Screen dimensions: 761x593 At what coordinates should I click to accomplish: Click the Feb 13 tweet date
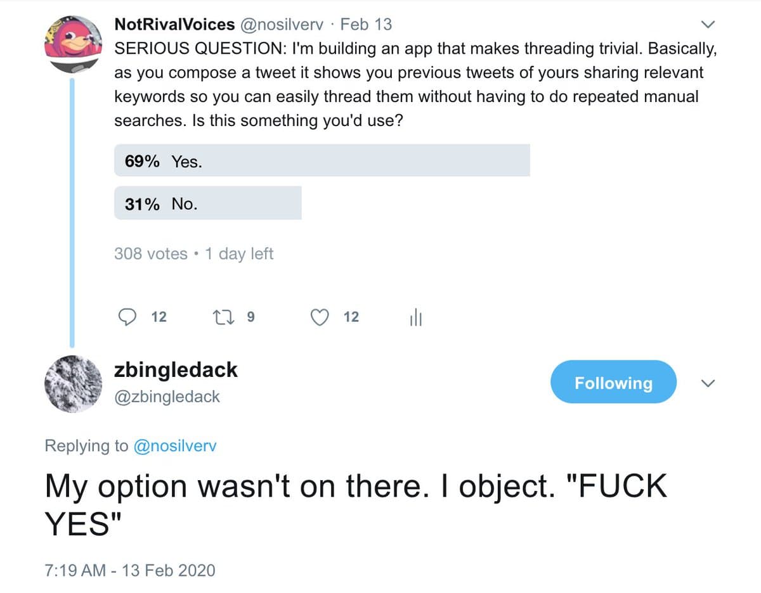[x=366, y=25]
